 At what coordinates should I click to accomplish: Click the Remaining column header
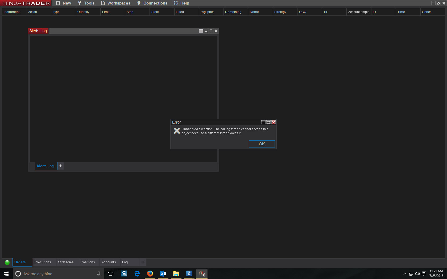(x=236, y=12)
